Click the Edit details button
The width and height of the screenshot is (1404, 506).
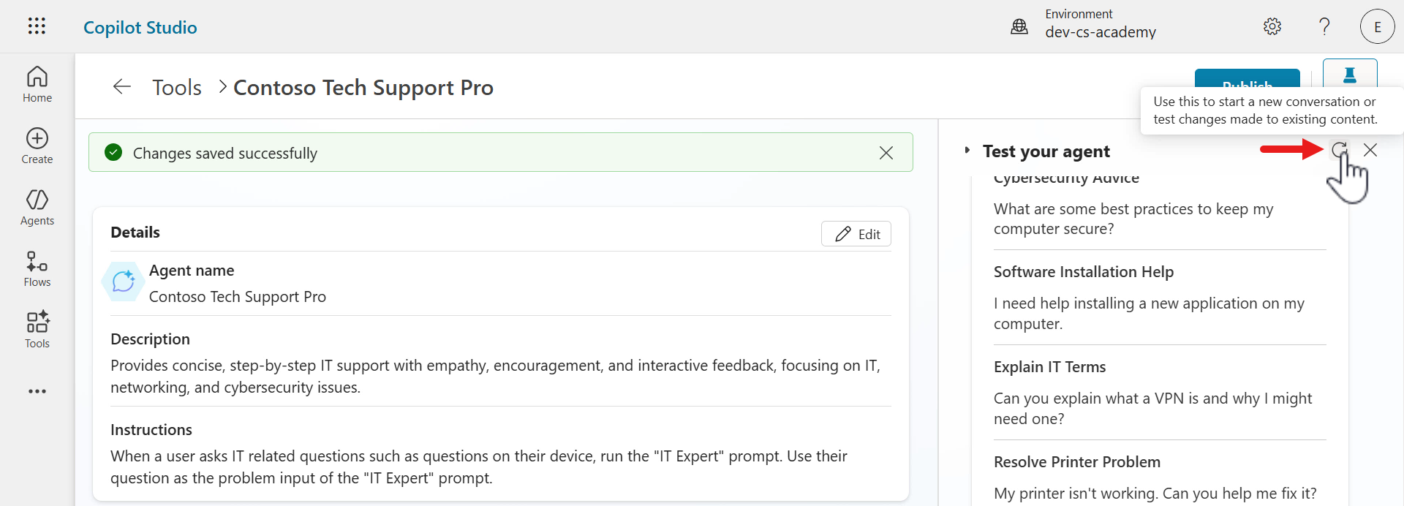[x=856, y=234]
